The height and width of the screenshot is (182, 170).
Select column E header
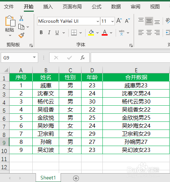(136, 70)
